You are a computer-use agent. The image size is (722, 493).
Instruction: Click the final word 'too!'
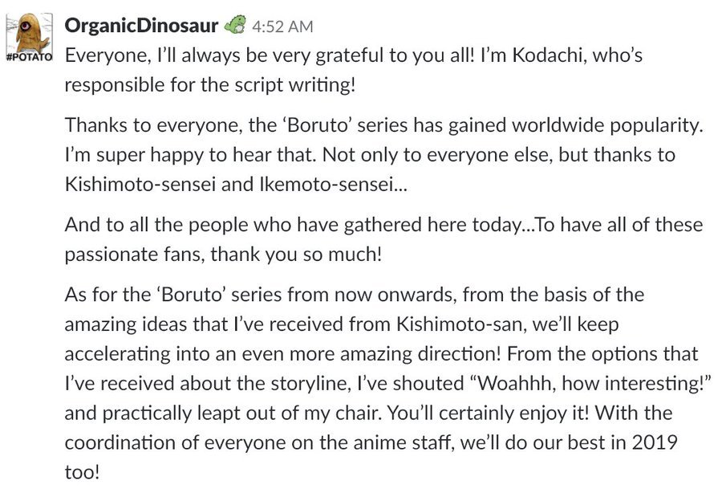[82, 472]
